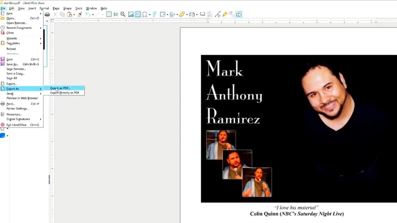
Task: Click the Insert Fontwork Text icon
Action: (x=154, y=14)
